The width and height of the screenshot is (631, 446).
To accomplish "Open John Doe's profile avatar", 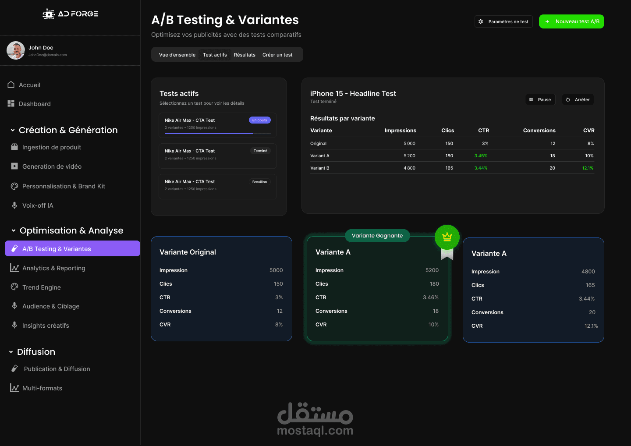I will pos(16,50).
